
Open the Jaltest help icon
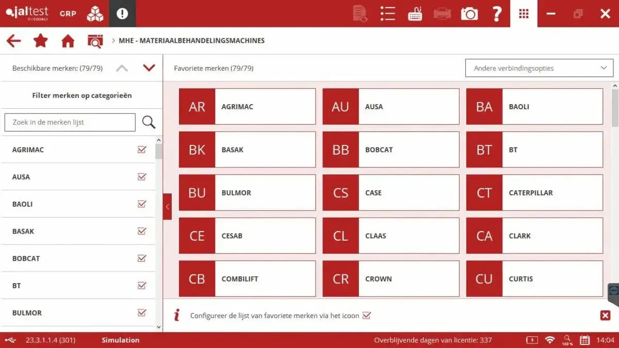pos(497,13)
